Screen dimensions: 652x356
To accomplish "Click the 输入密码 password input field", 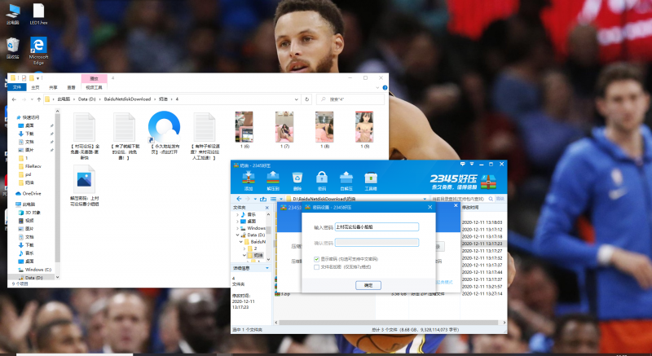I will pos(377,227).
